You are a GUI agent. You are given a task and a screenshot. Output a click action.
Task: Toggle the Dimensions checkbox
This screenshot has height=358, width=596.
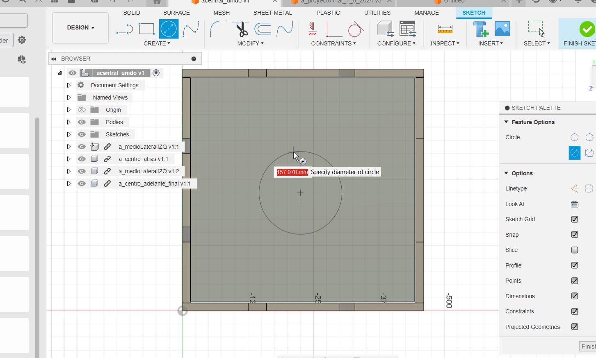click(x=574, y=296)
